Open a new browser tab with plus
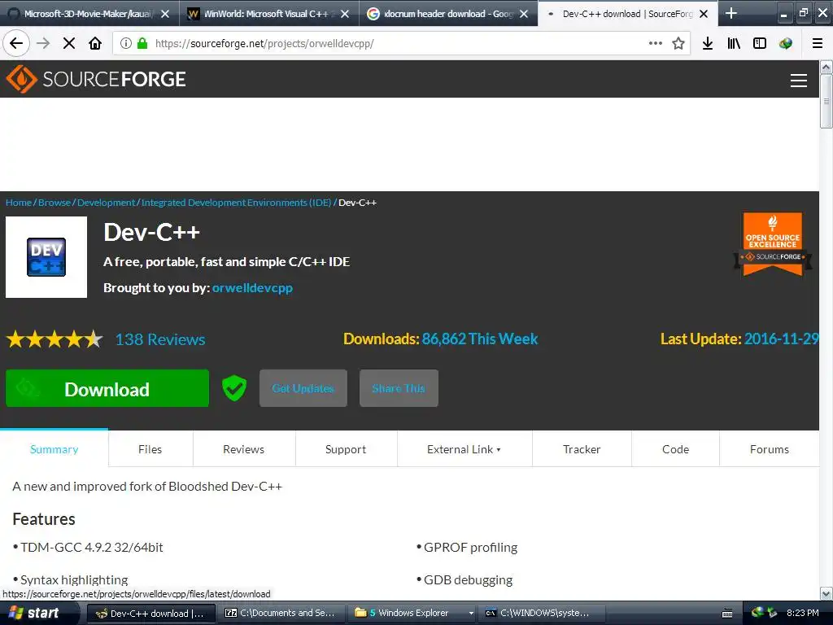This screenshot has width=833, height=625. tap(731, 13)
